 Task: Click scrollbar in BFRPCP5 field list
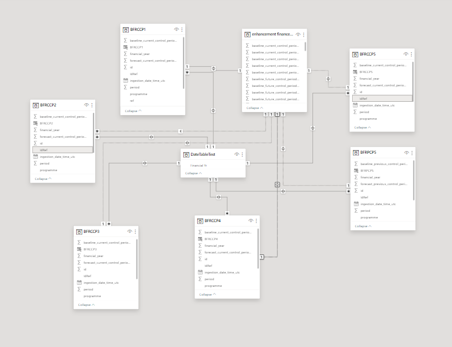[x=414, y=180]
